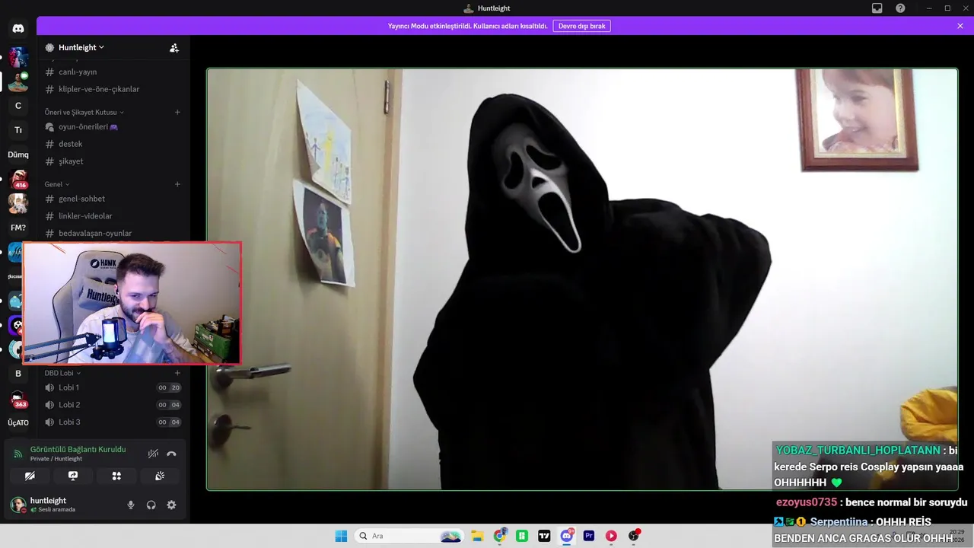974x548 pixels.
Task: Dismiss the purple streamer mode banner
Action: [x=960, y=26]
